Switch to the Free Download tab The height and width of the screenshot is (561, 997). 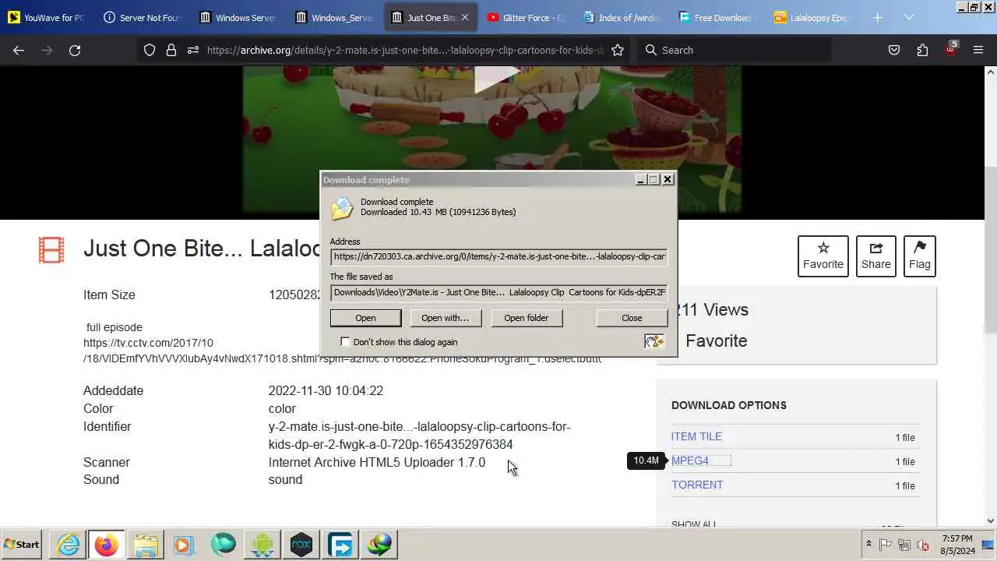tap(719, 17)
